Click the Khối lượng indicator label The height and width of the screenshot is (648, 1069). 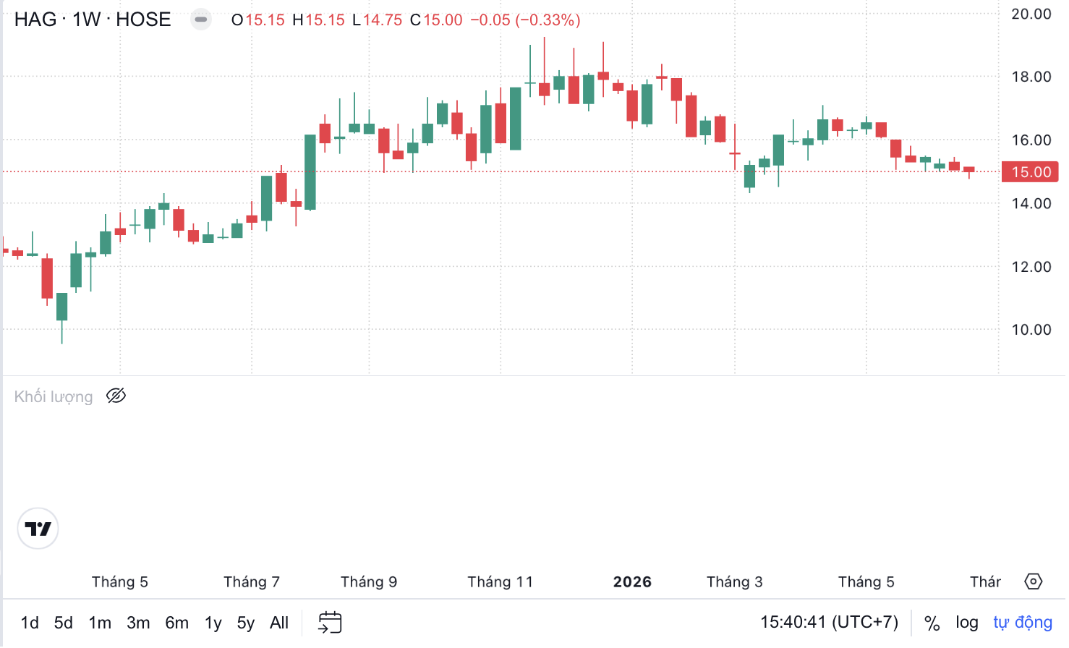54,396
